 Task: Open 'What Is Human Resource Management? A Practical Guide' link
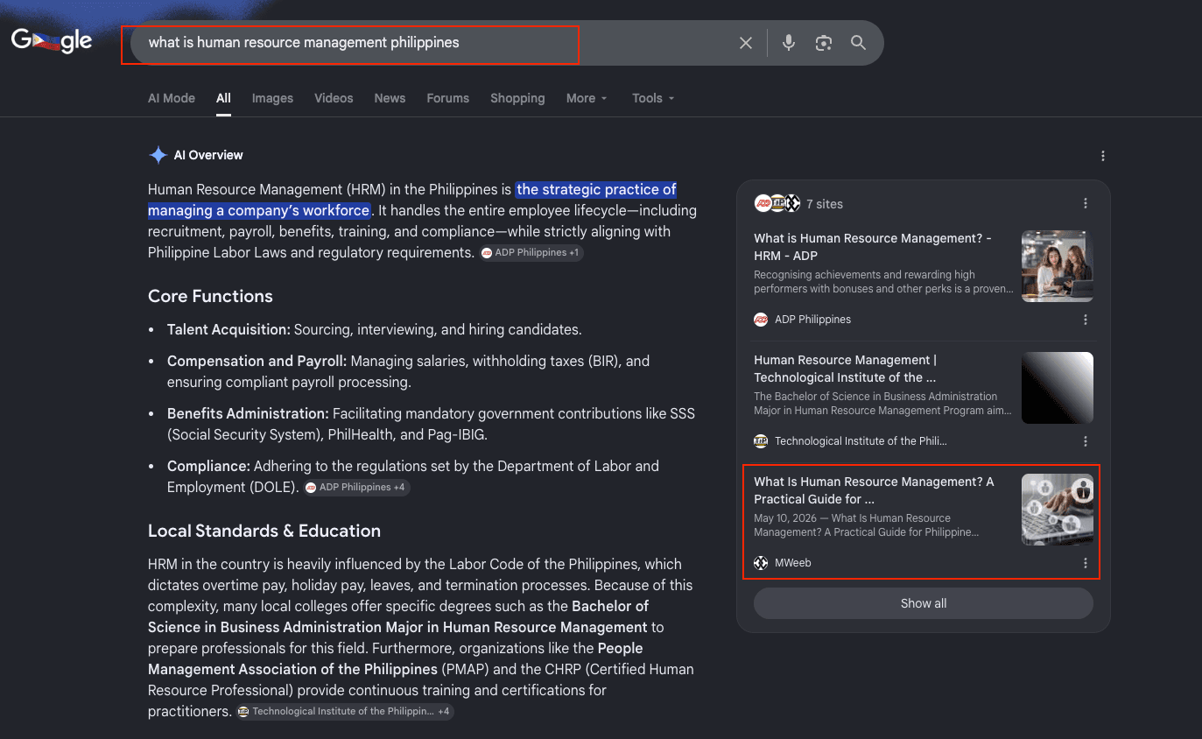coord(874,490)
